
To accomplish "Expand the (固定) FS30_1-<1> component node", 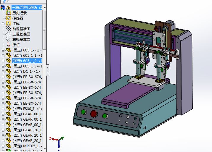I will [x=3, y=109].
